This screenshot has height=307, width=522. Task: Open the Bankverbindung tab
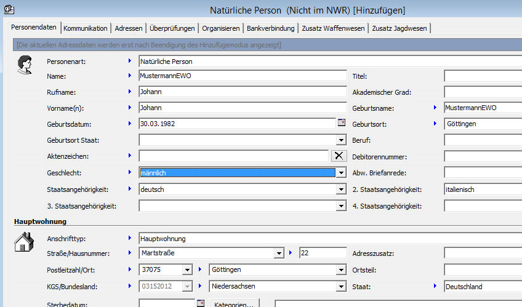[x=270, y=28]
